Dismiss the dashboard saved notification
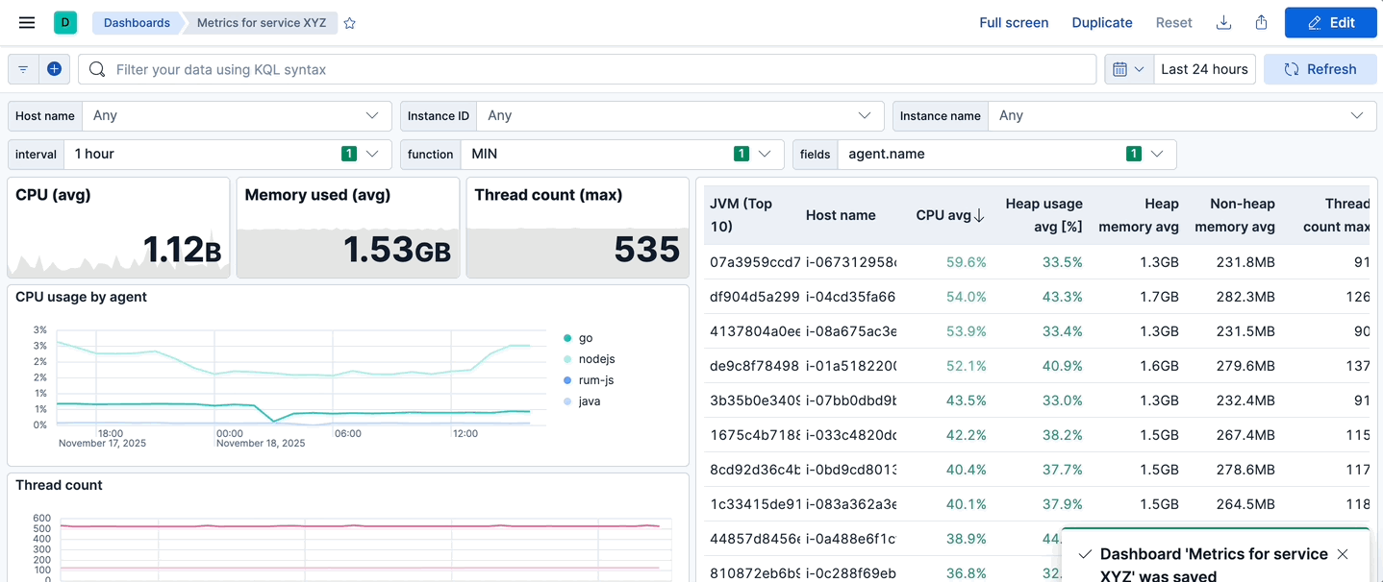Viewport: 1383px width, 582px height. click(x=1343, y=554)
